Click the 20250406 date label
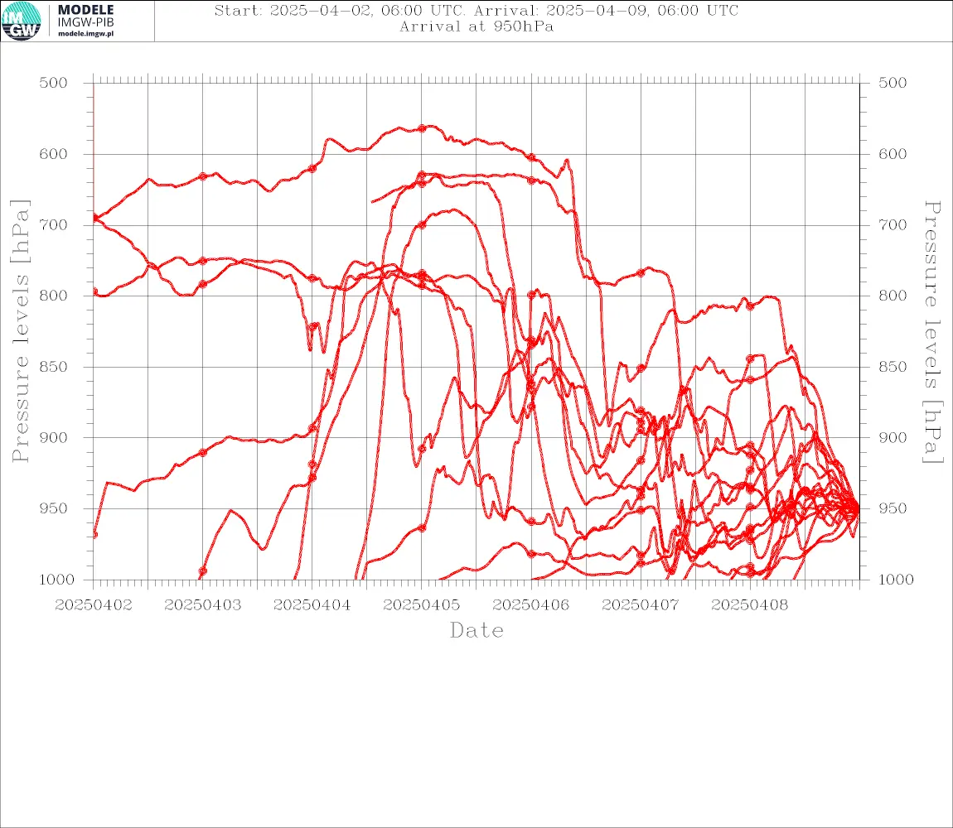This screenshot has height=828, width=953. pos(531,605)
